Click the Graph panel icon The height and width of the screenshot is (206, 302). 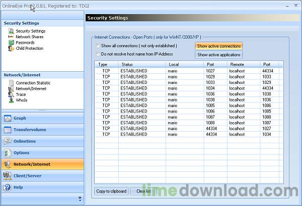coord(8,118)
